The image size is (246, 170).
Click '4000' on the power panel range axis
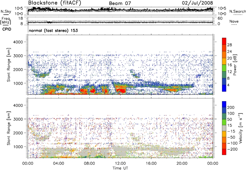pos(18,42)
